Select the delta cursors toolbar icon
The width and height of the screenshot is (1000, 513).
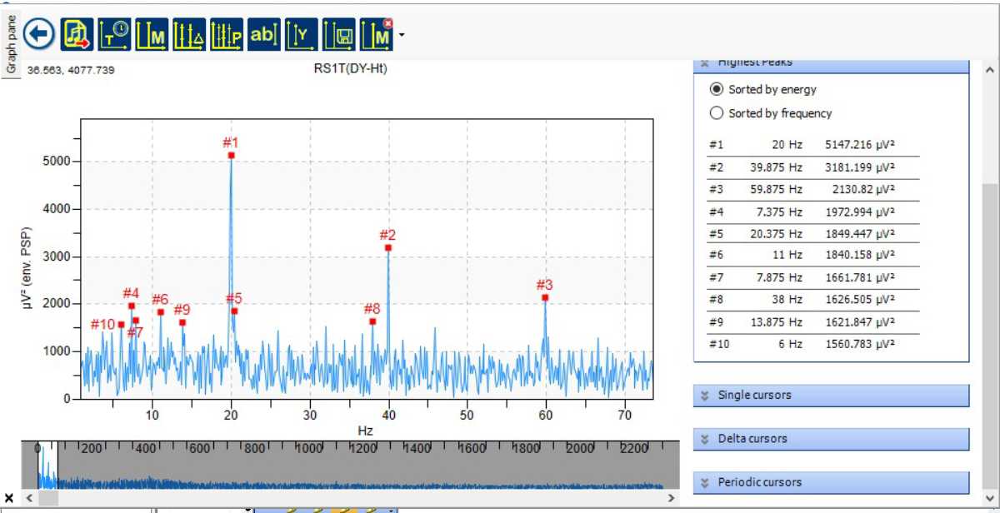coord(189,34)
